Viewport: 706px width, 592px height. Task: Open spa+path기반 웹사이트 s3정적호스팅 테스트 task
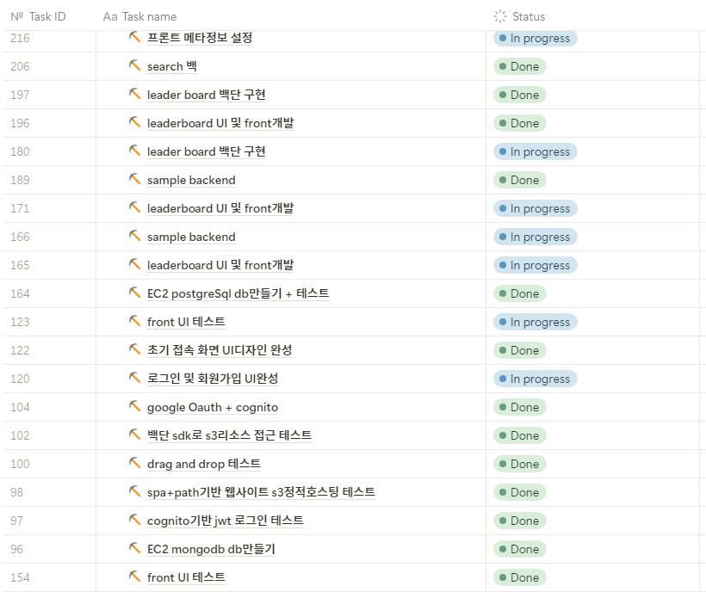pos(261,492)
